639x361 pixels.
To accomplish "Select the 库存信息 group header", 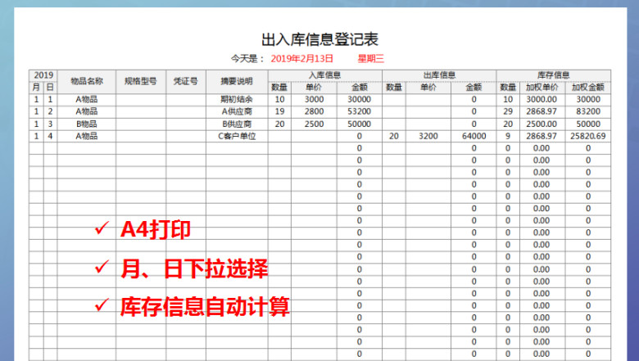I will click(x=554, y=75).
